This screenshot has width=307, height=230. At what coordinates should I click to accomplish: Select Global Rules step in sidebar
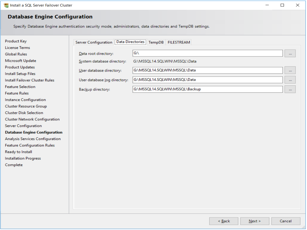point(16,54)
